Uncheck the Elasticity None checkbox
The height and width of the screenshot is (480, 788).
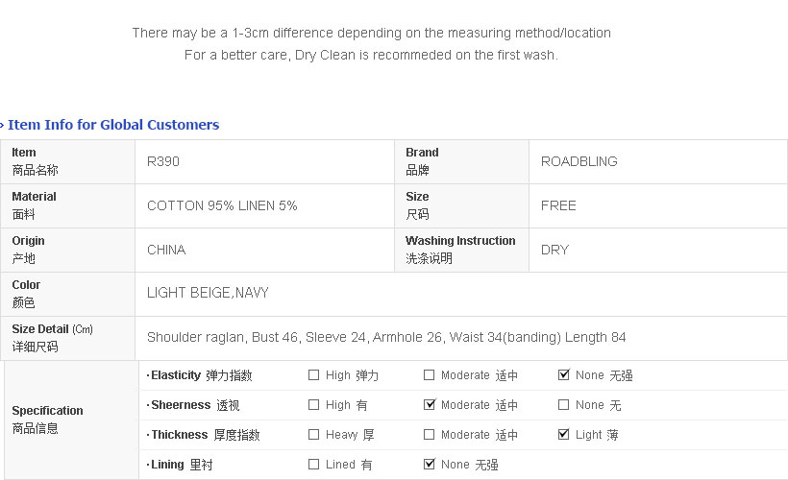(563, 375)
